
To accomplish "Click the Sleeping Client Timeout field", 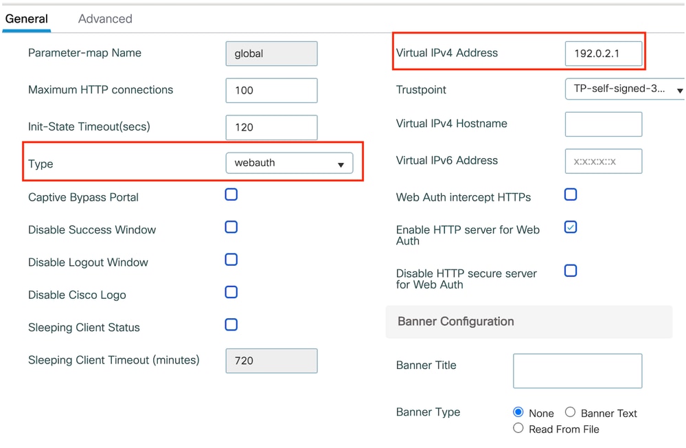I will point(271,361).
